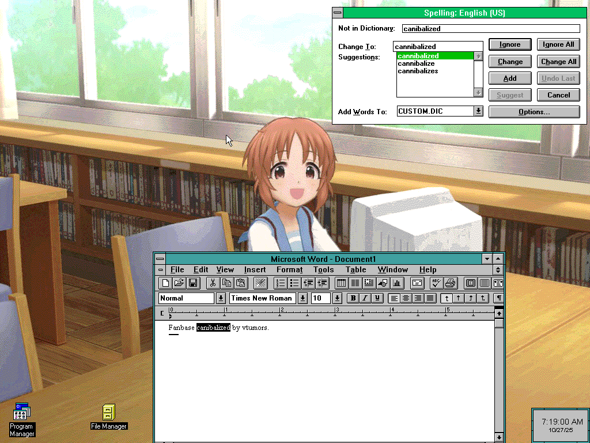Open the Draw shapes tool icon
The width and height of the screenshot is (590, 443).
(383, 283)
